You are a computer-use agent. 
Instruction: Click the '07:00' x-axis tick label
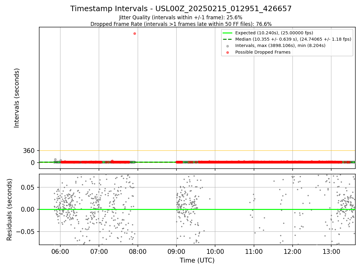click(99, 251)
